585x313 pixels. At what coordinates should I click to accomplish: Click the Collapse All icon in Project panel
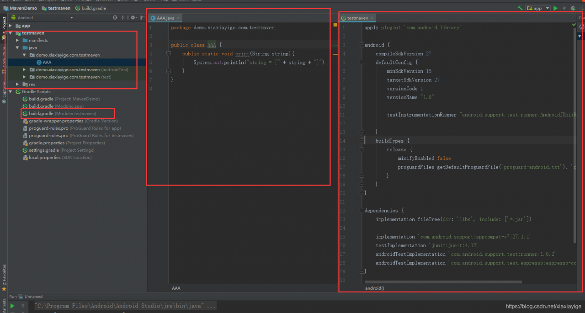tap(123, 17)
